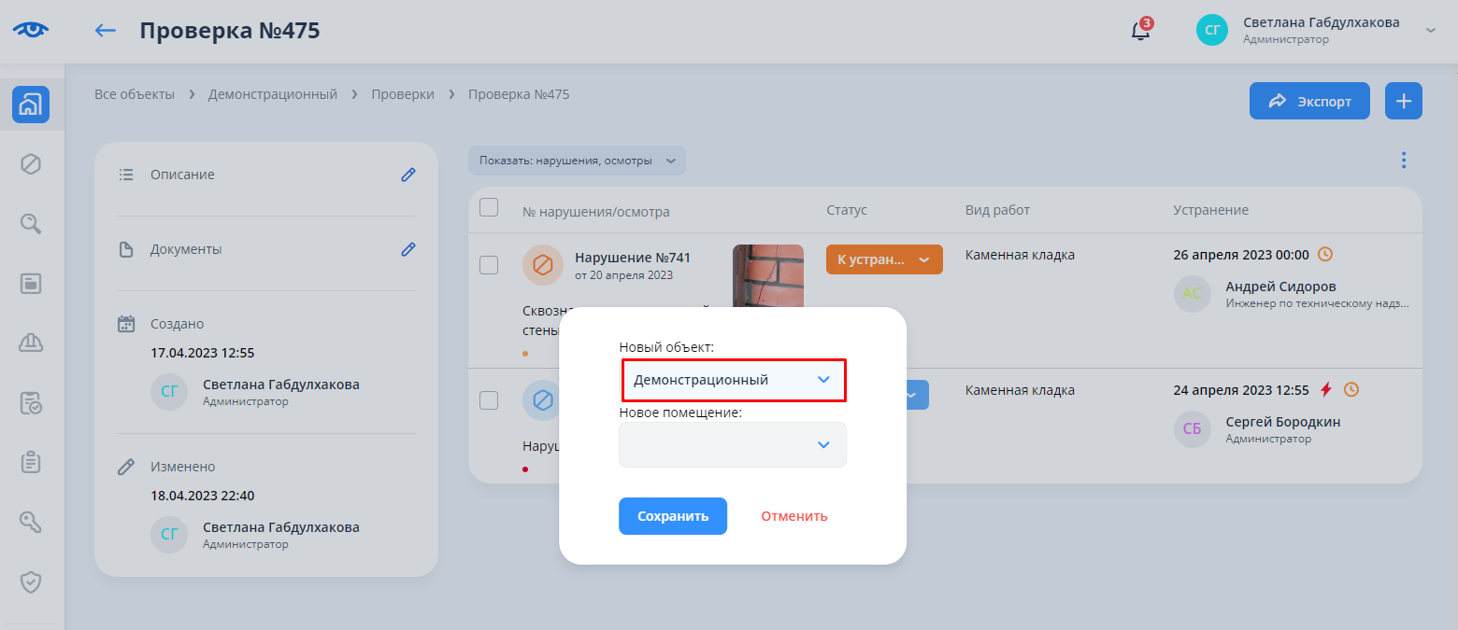Image resolution: width=1458 pixels, height=630 pixels.
Task: Toggle the select-all checkbox in table header
Action: pos(489,208)
